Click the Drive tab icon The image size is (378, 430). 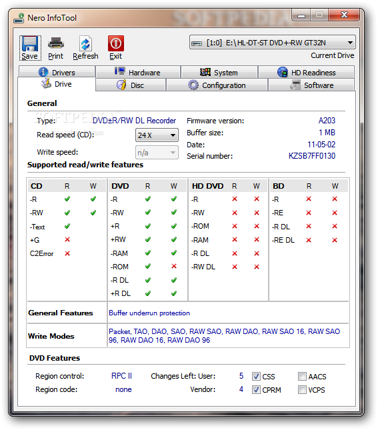pos(46,83)
